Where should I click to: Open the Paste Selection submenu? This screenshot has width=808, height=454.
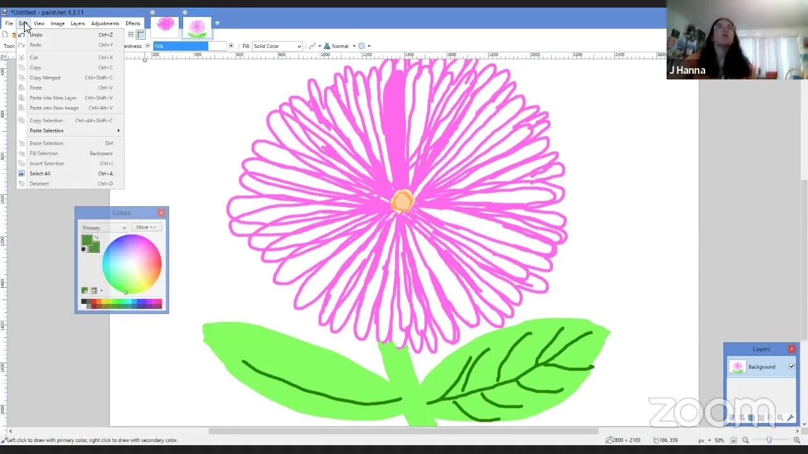pyautogui.click(x=69, y=131)
